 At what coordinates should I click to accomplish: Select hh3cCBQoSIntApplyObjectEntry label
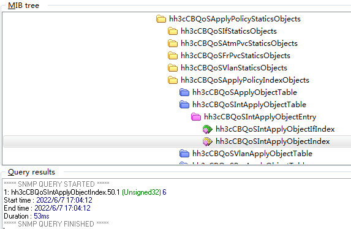260,117
